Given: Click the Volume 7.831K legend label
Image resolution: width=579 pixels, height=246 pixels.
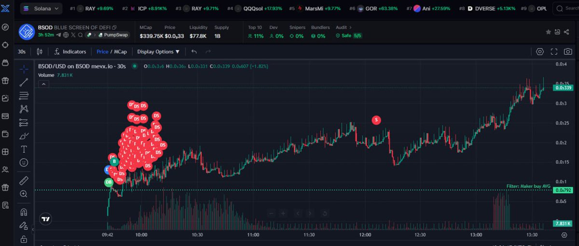Looking at the screenshot, I should coord(55,75).
